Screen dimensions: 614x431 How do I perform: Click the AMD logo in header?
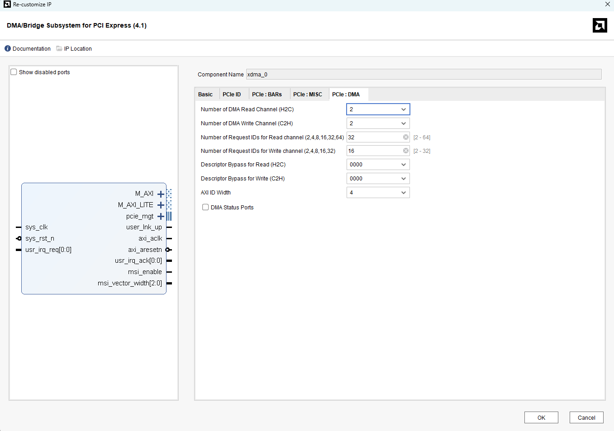click(x=600, y=25)
